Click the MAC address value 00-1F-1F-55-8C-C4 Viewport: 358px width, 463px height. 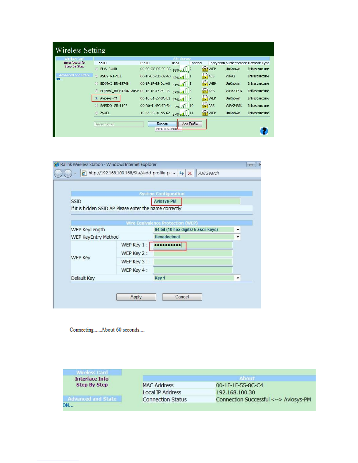240,385
